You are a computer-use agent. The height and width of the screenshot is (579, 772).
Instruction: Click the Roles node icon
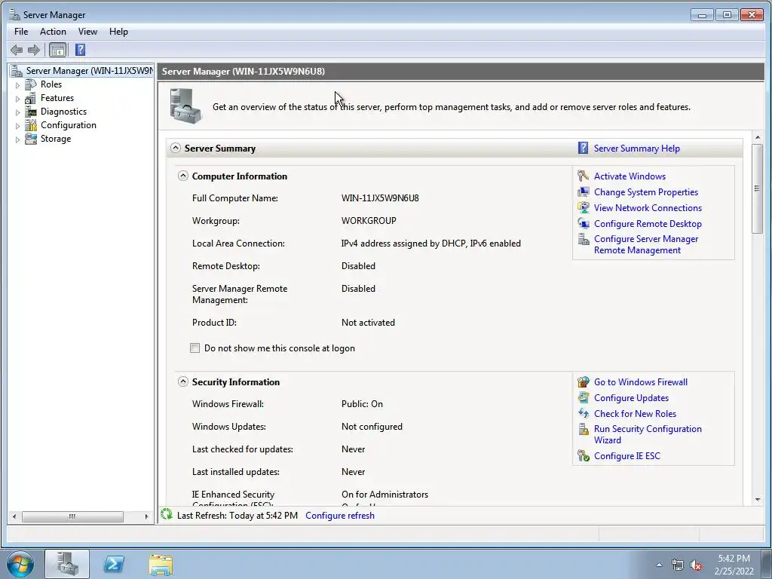click(x=30, y=84)
